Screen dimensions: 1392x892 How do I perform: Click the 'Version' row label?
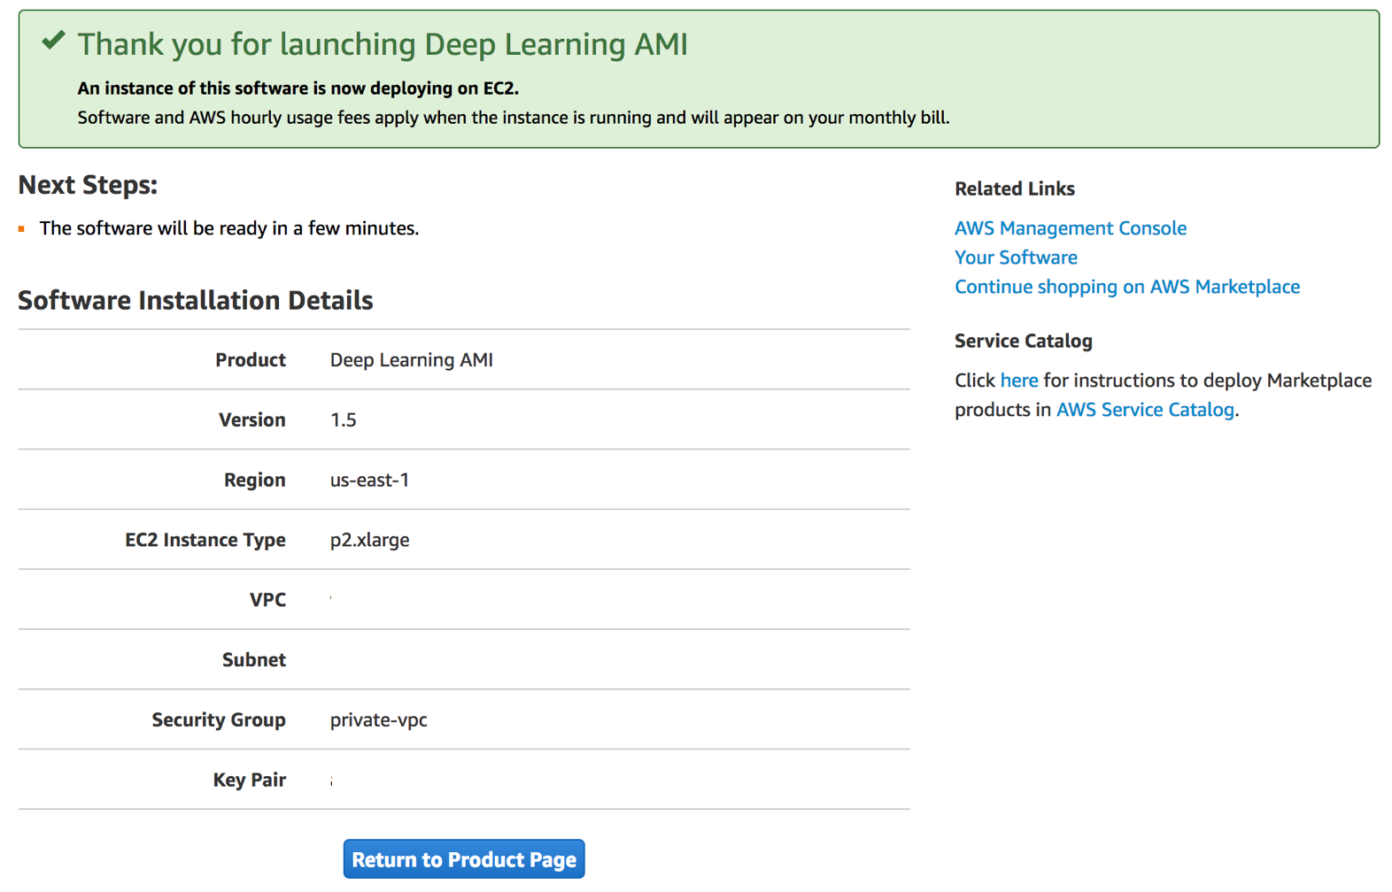point(252,419)
